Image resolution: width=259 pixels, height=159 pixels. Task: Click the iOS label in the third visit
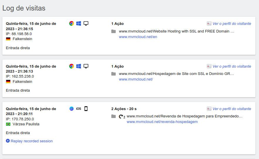pos(79,109)
